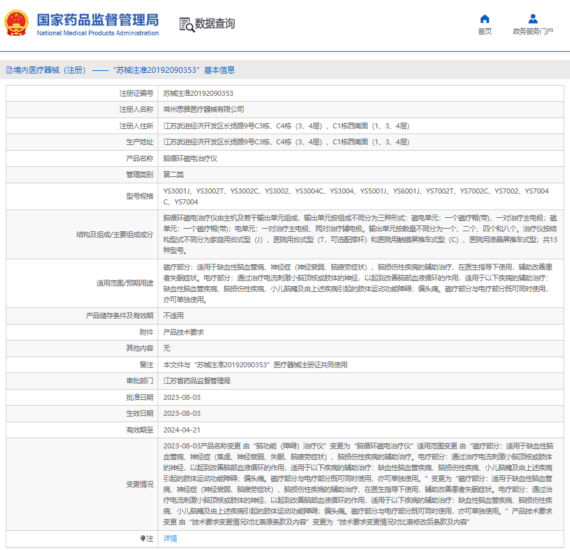Select 常州思雅医疗器械有限公司 registrant name
The image size is (570, 550).
(x=204, y=109)
